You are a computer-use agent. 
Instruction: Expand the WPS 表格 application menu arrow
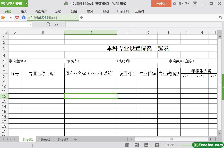(x=26, y=4)
